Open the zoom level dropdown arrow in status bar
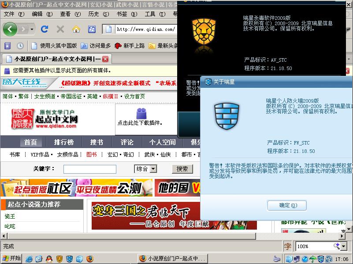 point(344,246)
